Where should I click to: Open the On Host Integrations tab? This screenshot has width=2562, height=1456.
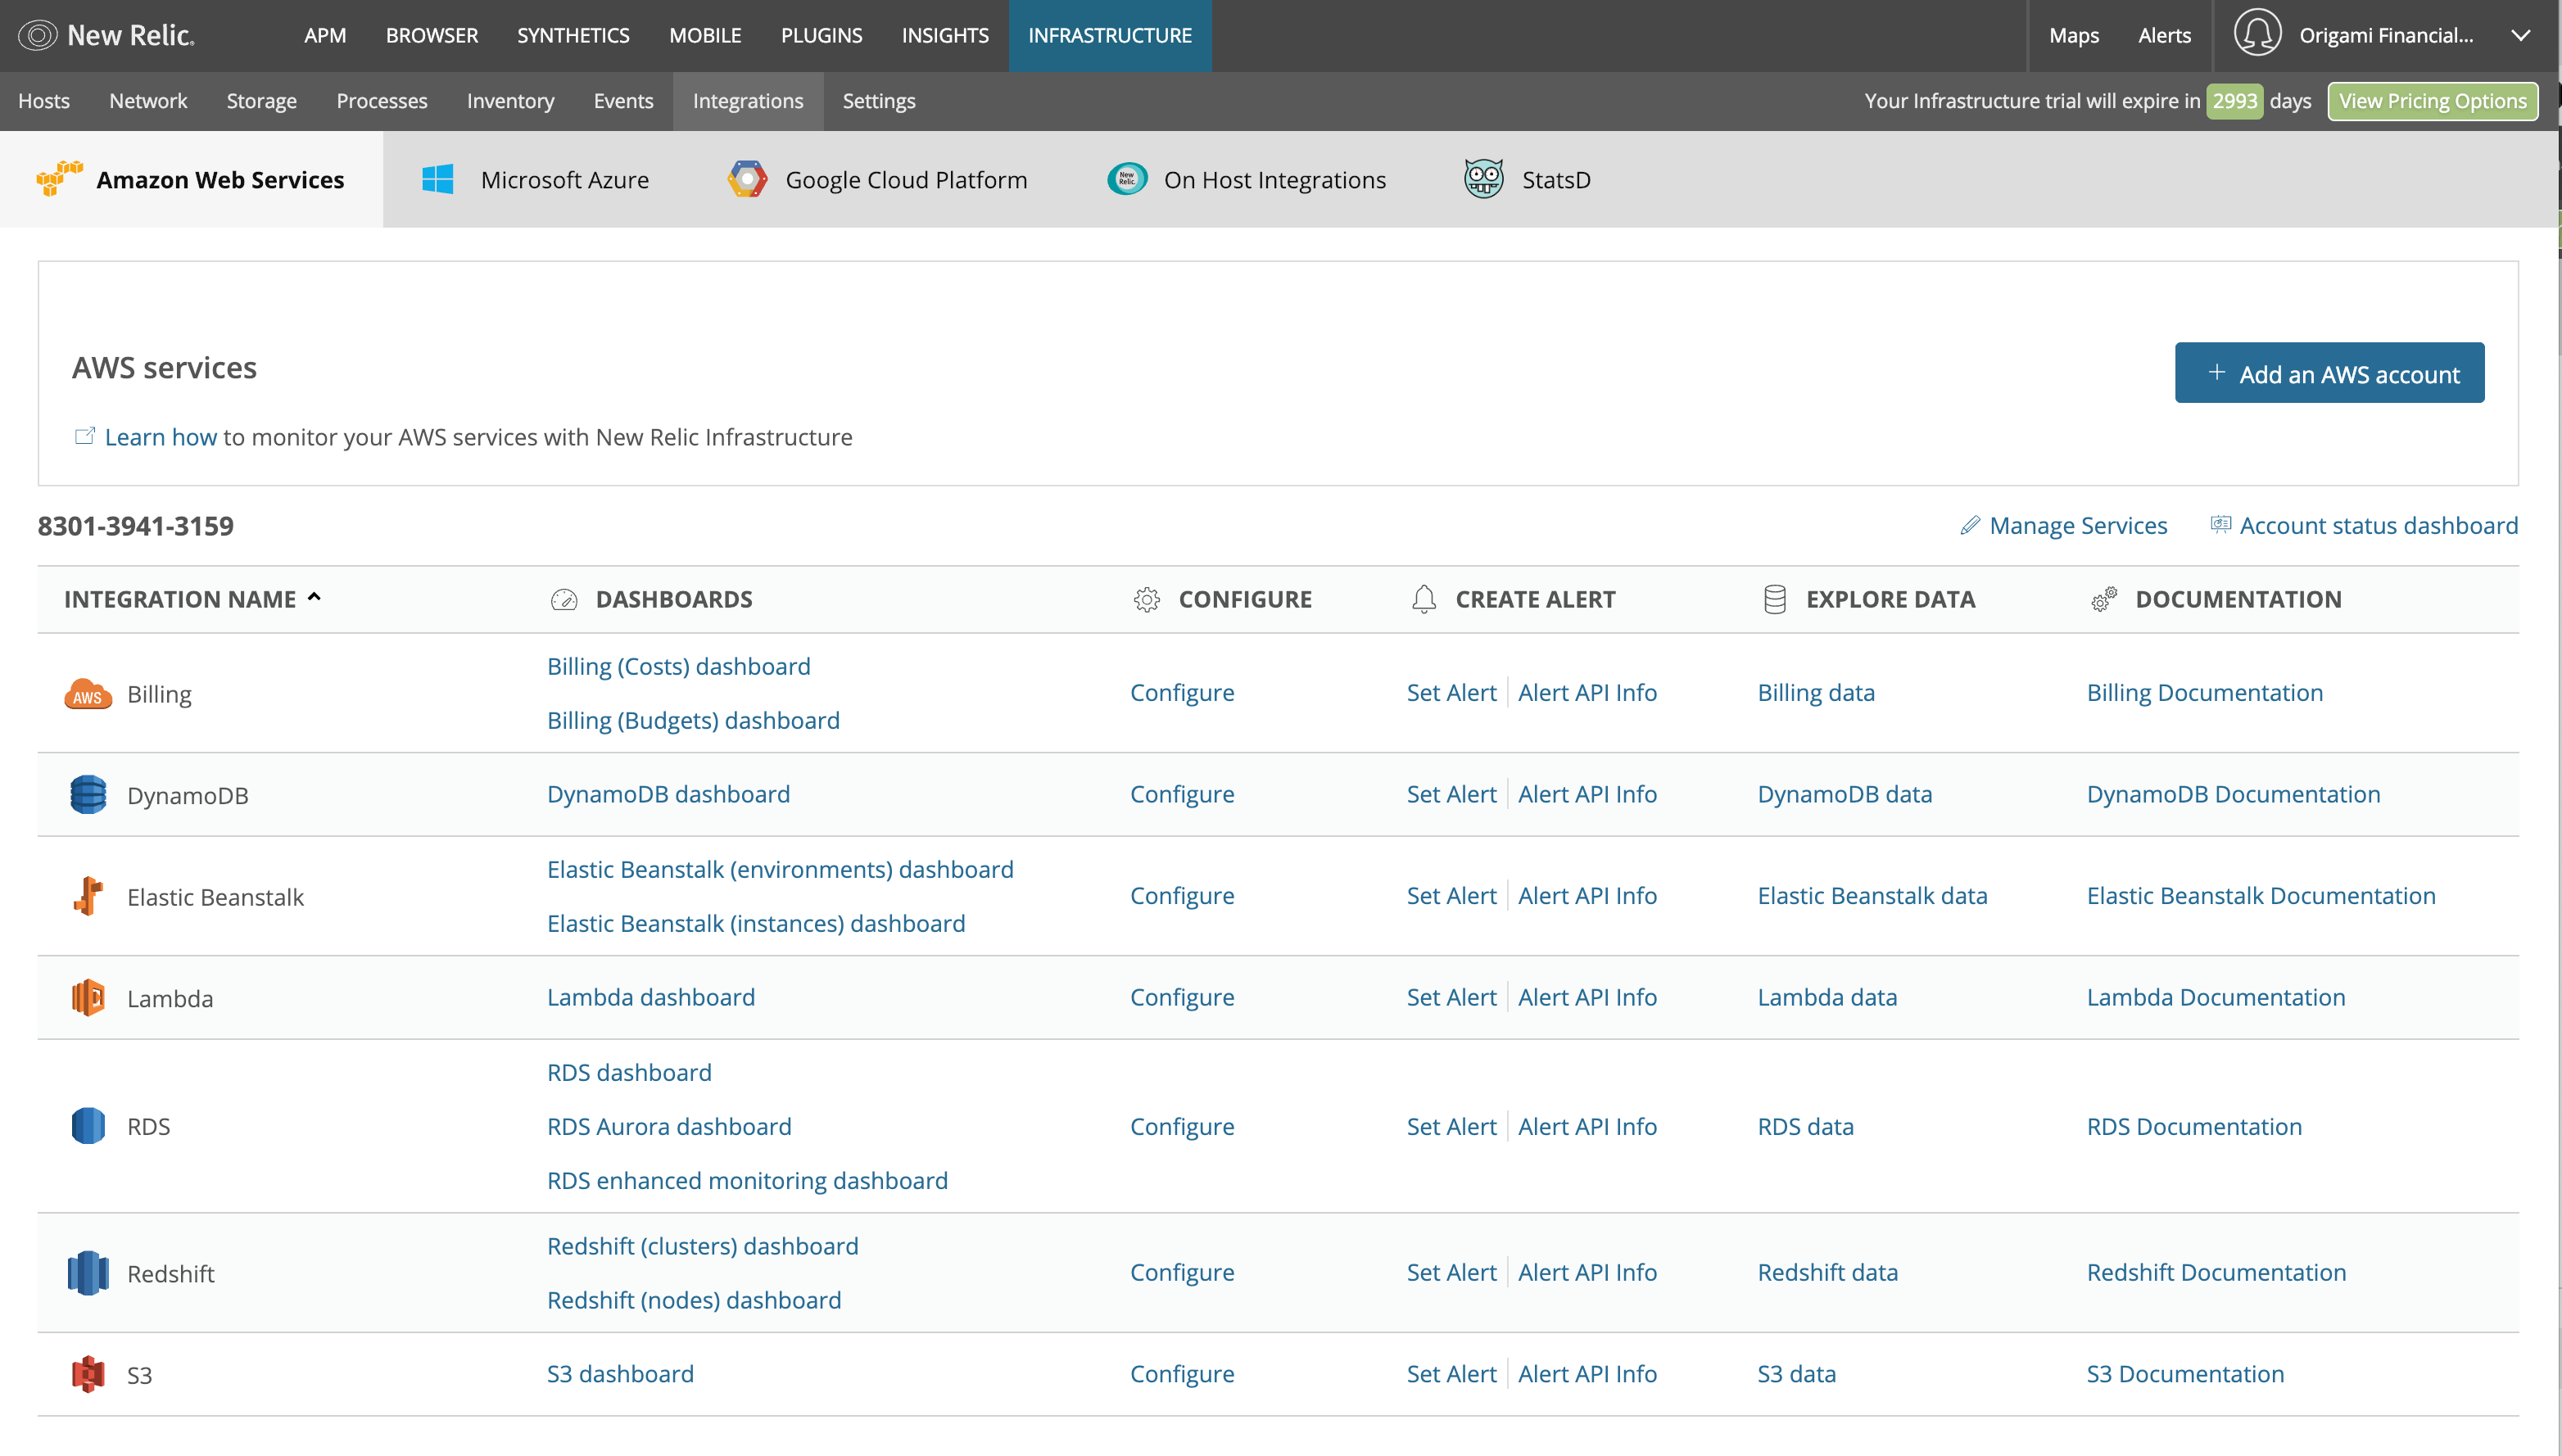[1274, 180]
